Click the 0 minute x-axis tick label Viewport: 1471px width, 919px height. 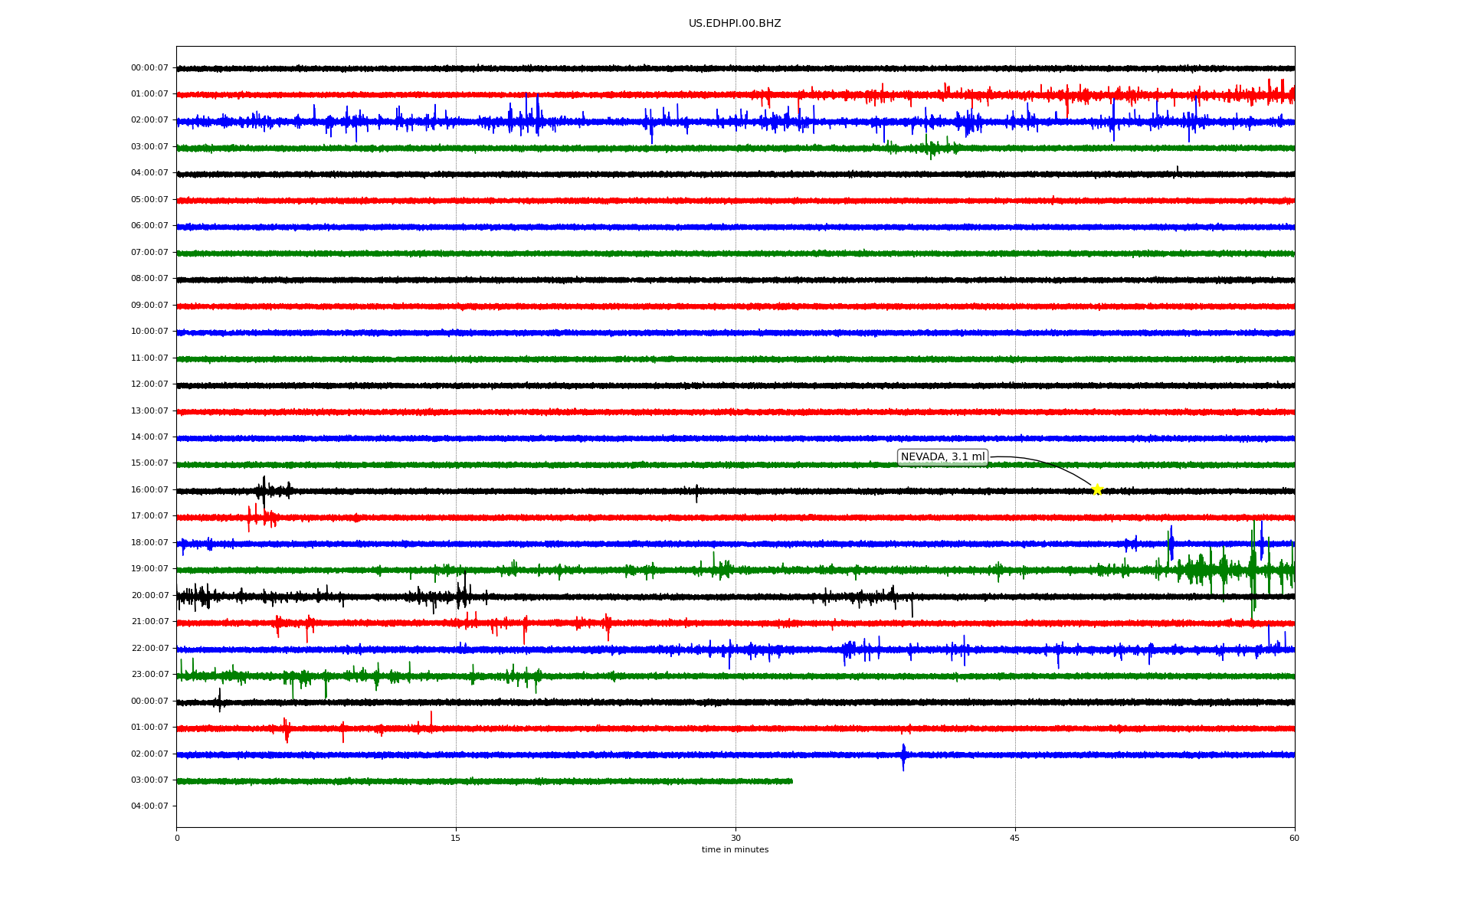click(177, 838)
